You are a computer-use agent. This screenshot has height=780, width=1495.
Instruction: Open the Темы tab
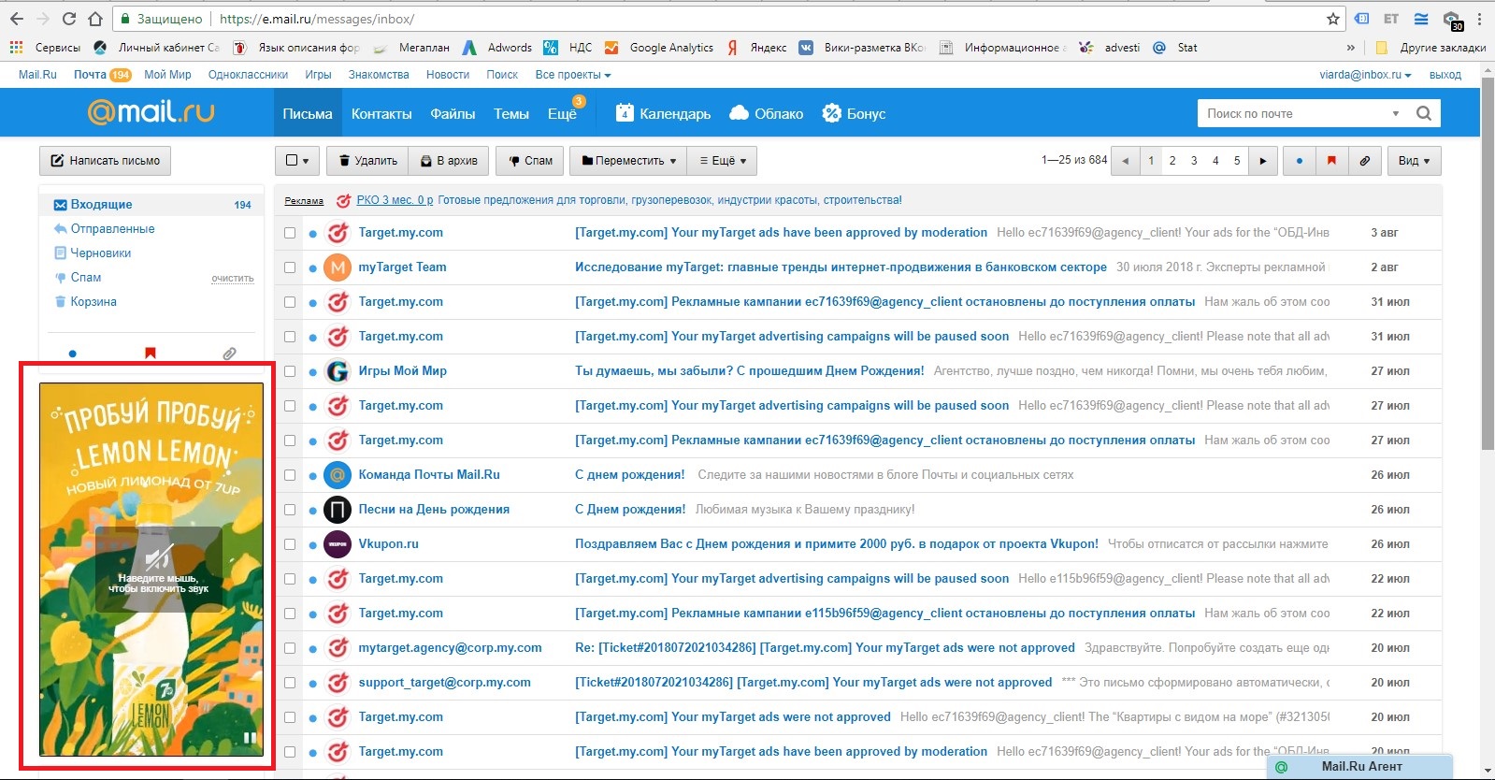[x=511, y=113]
